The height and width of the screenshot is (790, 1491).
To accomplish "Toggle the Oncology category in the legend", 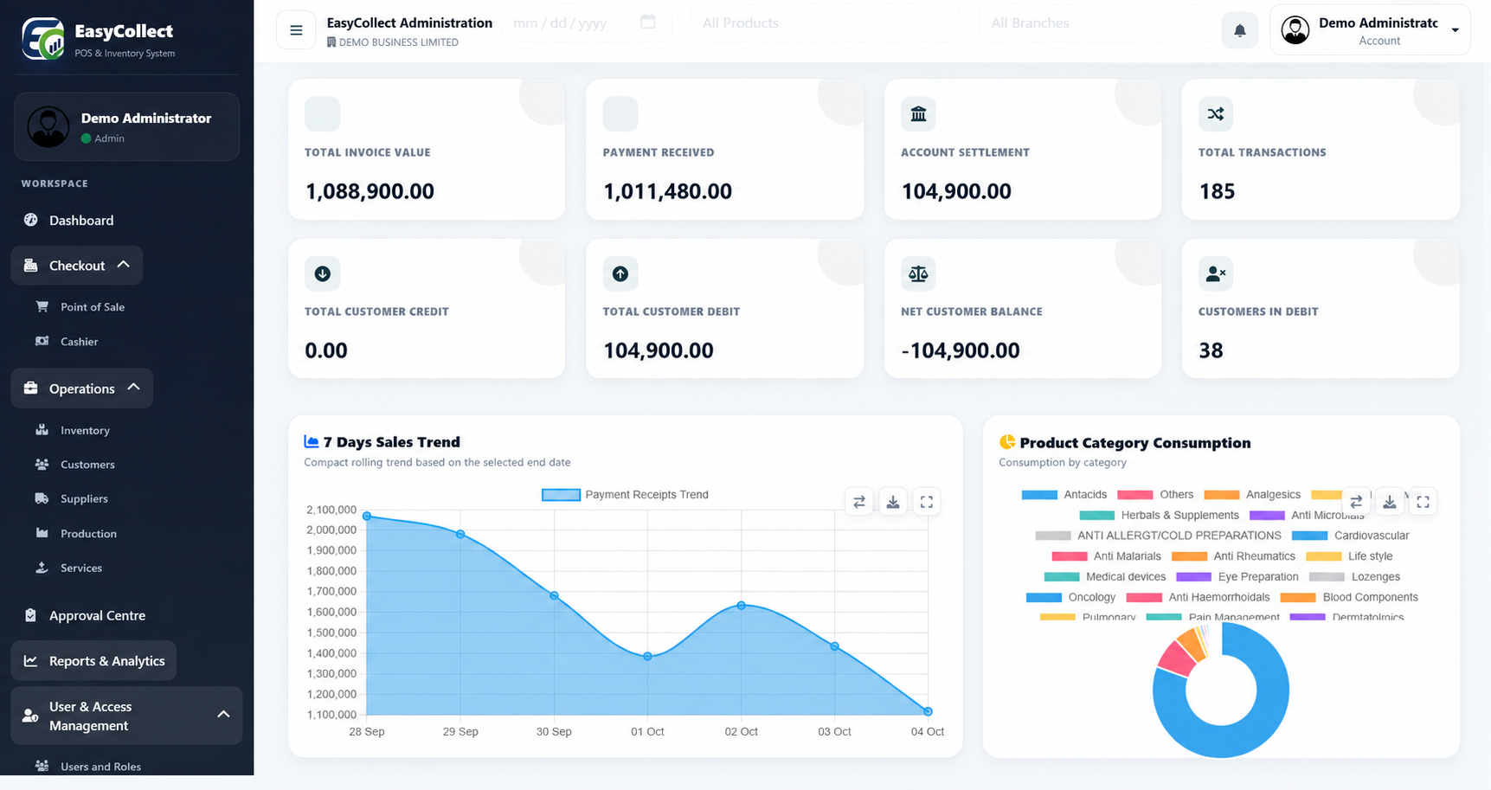I will pos(1071,598).
